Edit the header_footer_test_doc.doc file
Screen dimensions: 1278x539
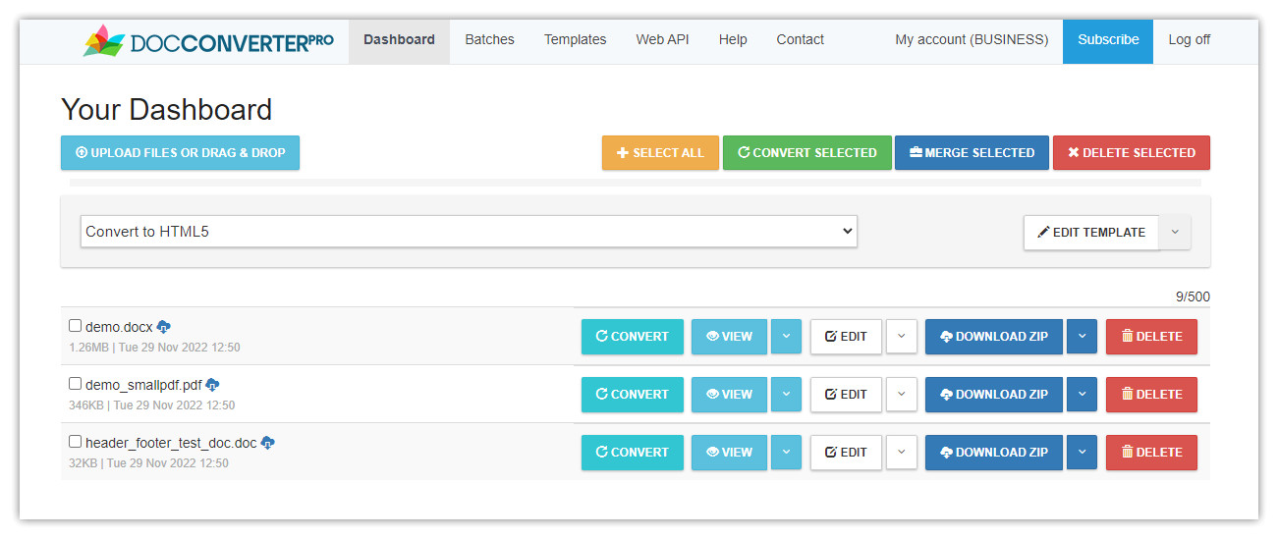pyautogui.click(x=846, y=453)
